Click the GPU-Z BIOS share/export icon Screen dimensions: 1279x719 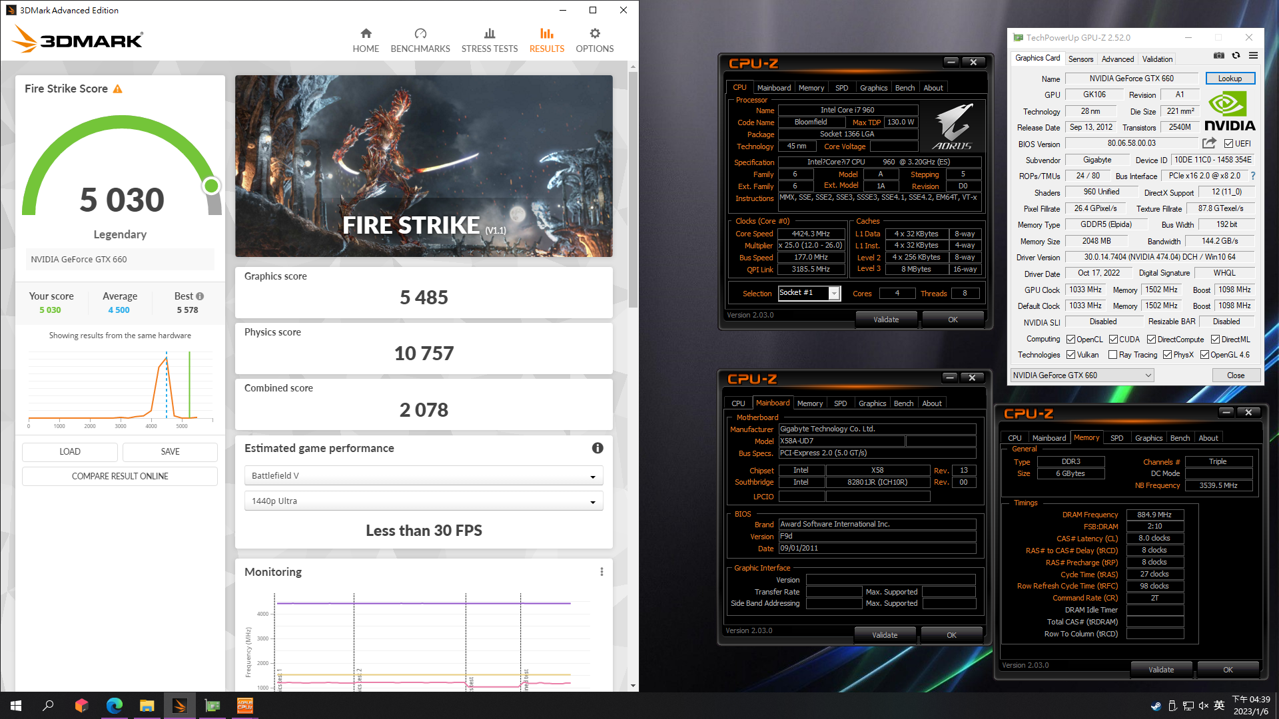pos(1209,143)
